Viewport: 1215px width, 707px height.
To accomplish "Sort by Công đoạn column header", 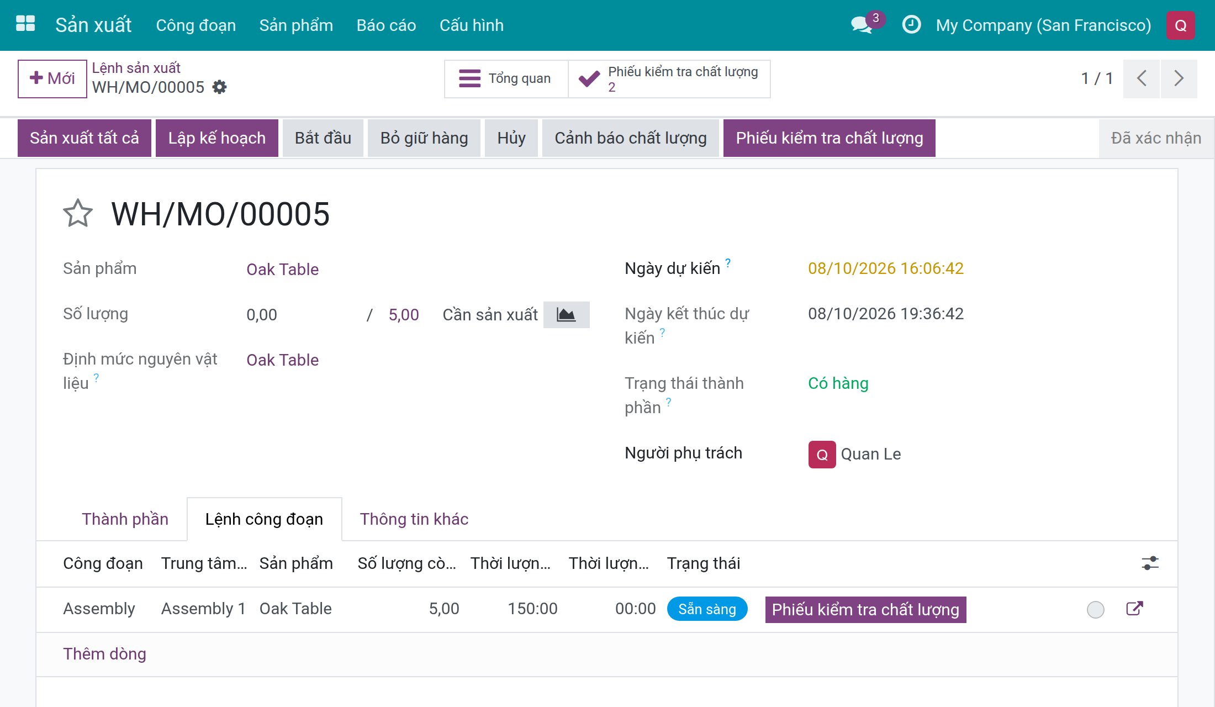I will point(103,563).
